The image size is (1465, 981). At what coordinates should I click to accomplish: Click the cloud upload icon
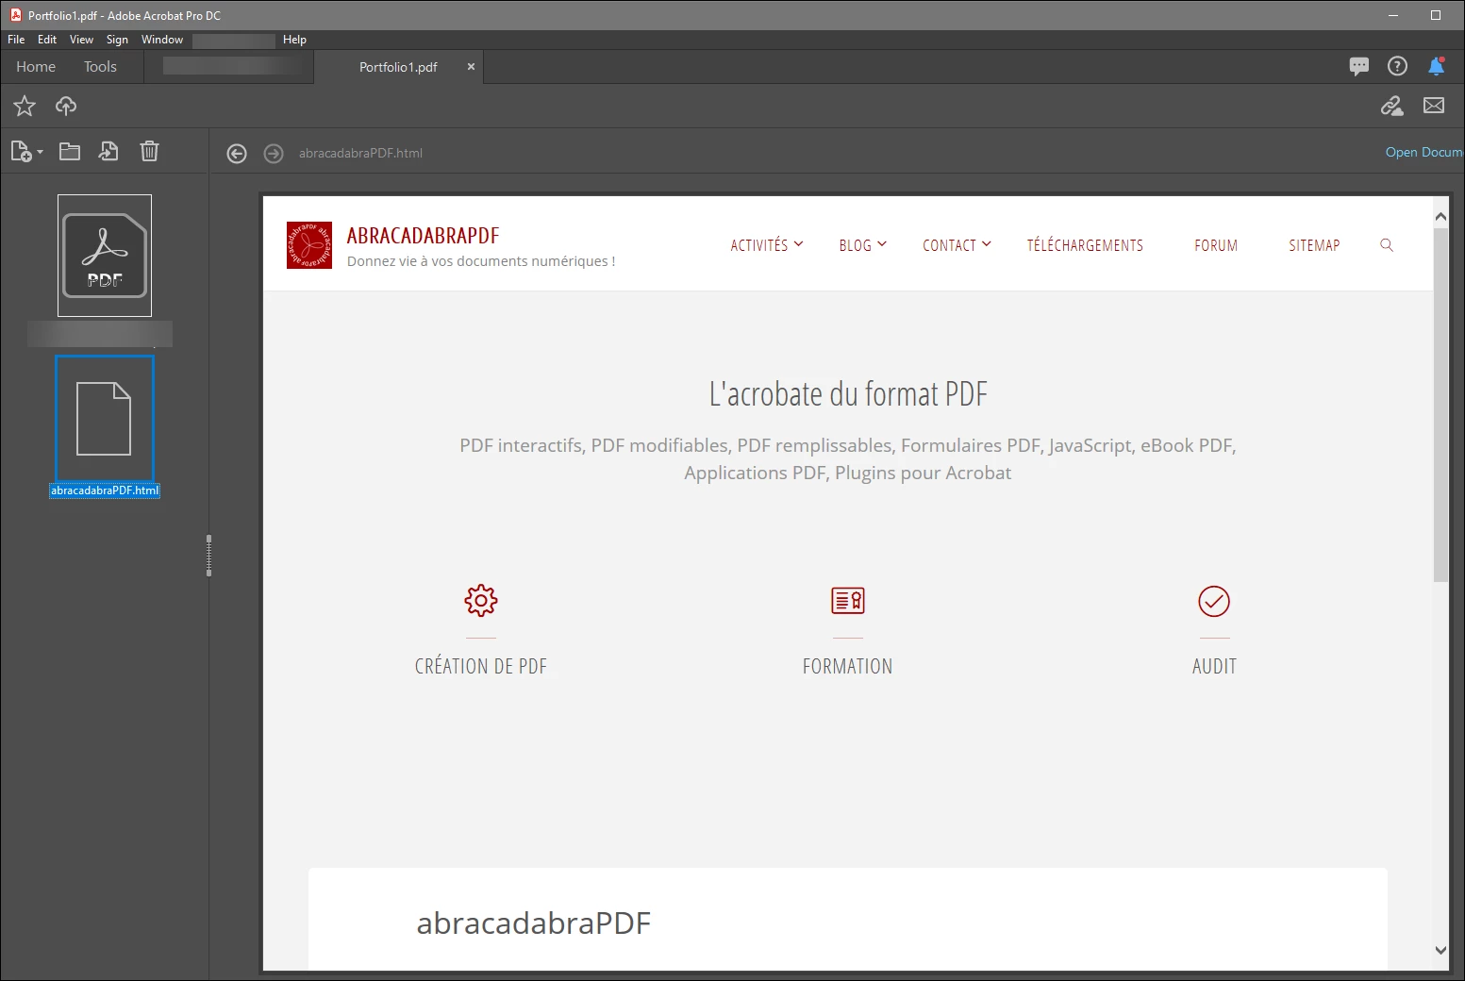point(66,106)
